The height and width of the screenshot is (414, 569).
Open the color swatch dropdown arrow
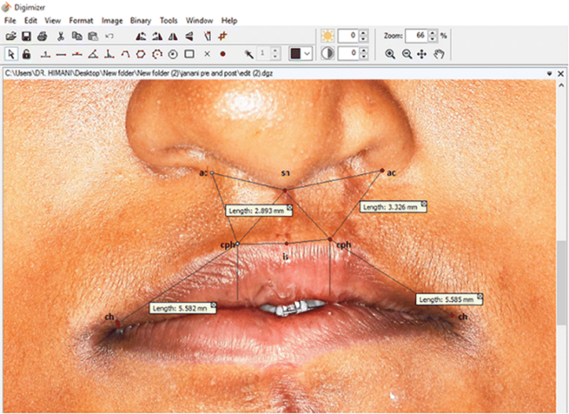(x=307, y=54)
